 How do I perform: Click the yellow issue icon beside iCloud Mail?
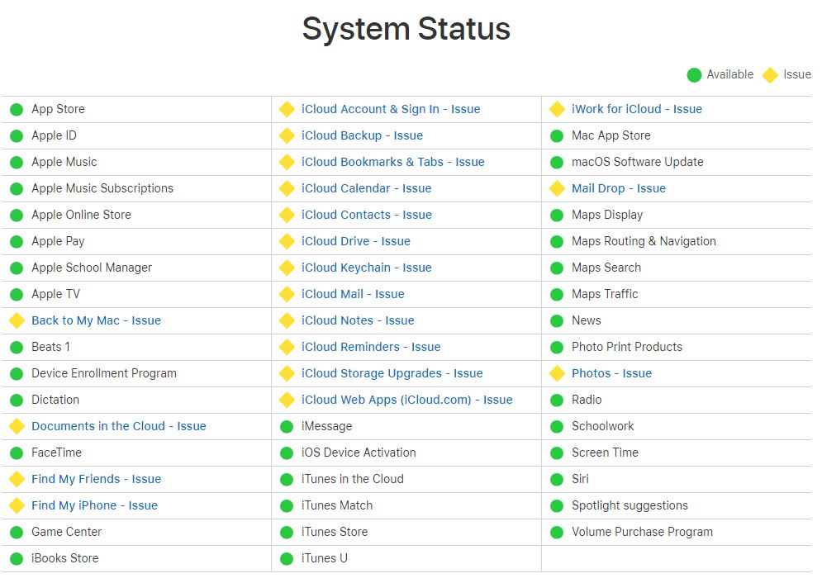[x=287, y=294]
